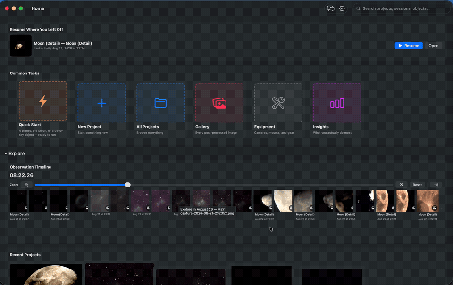
Task: Select timeline thumbnail with ring-shaped halo
Action: coord(79,201)
